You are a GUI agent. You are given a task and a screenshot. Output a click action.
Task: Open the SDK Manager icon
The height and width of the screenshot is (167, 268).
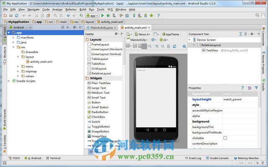click(146, 16)
